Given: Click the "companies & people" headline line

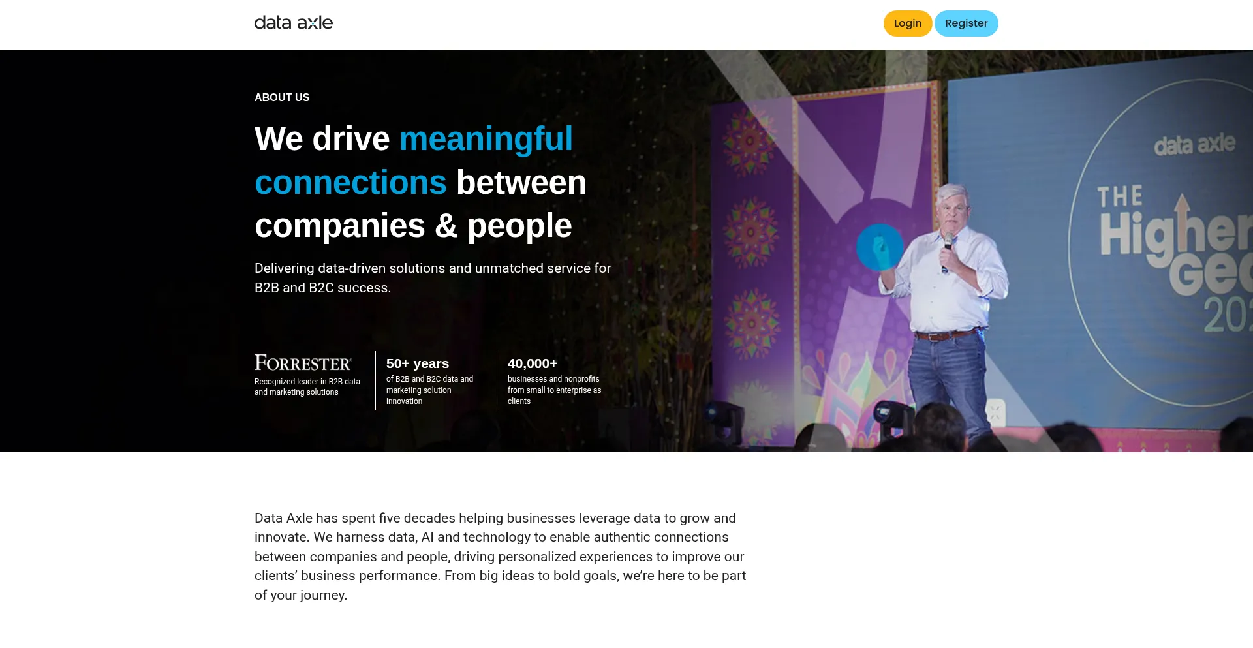Looking at the screenshot, I should [x=413, y=226].
